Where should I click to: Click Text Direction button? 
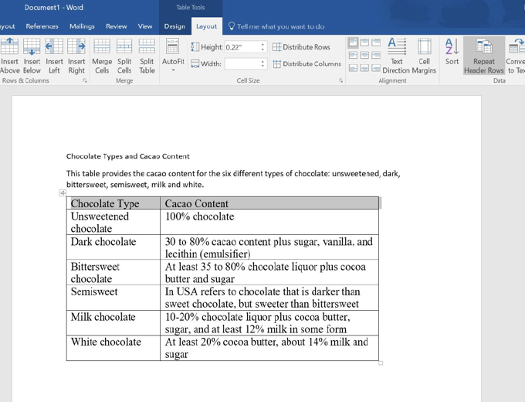click(396, 56)
